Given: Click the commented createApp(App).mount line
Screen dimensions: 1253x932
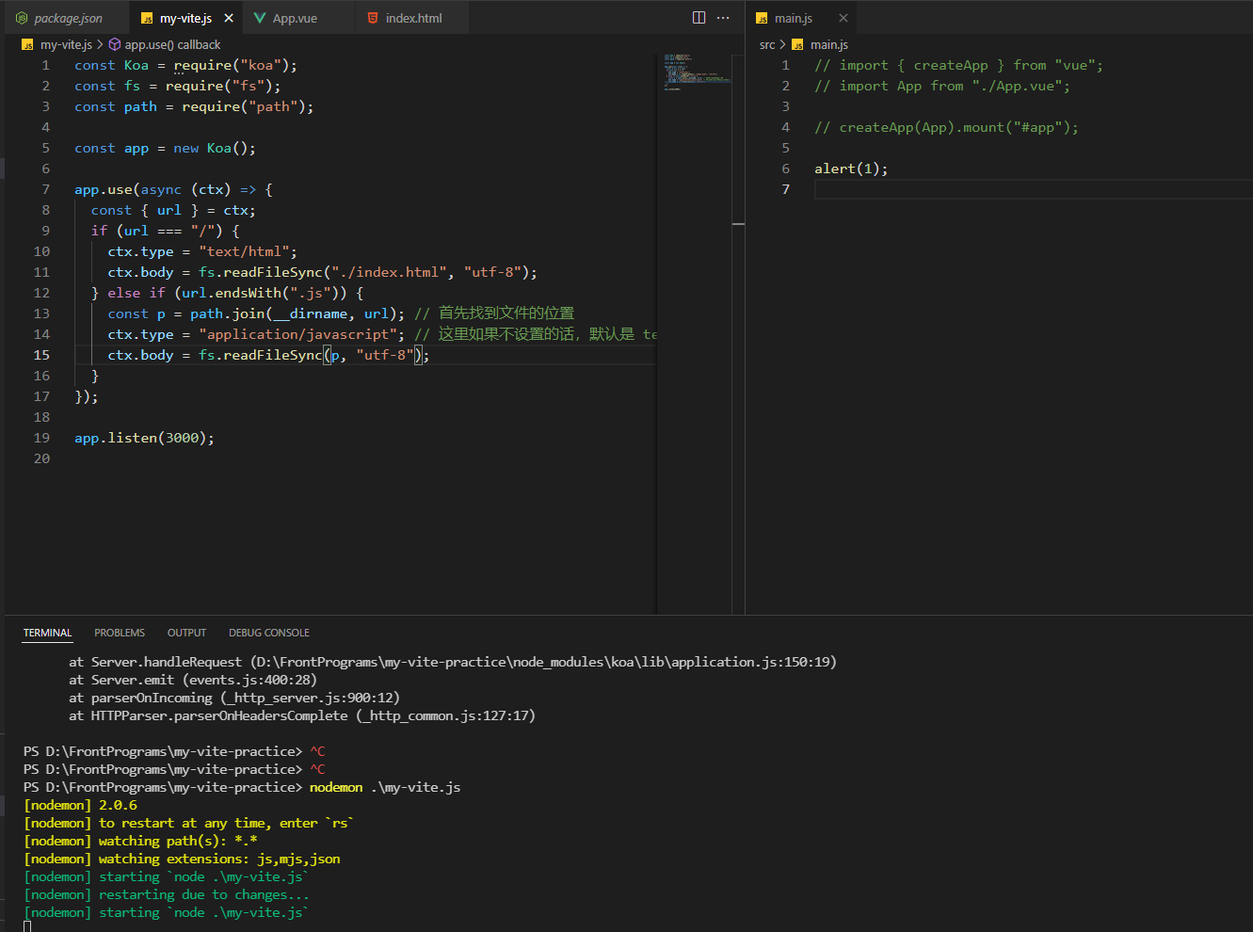Looking at the screenshot, I should pos(946,127).
